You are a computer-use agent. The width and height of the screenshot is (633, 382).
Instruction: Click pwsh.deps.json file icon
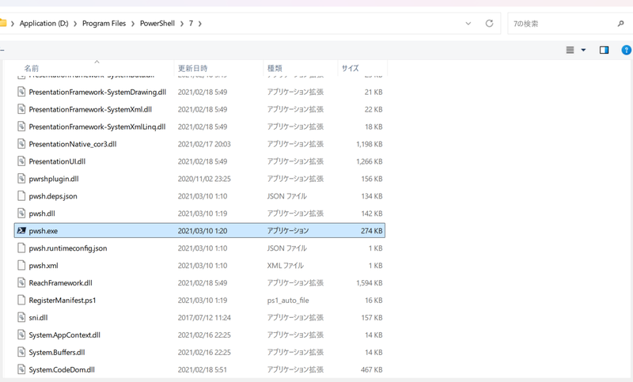pos(21,196)
